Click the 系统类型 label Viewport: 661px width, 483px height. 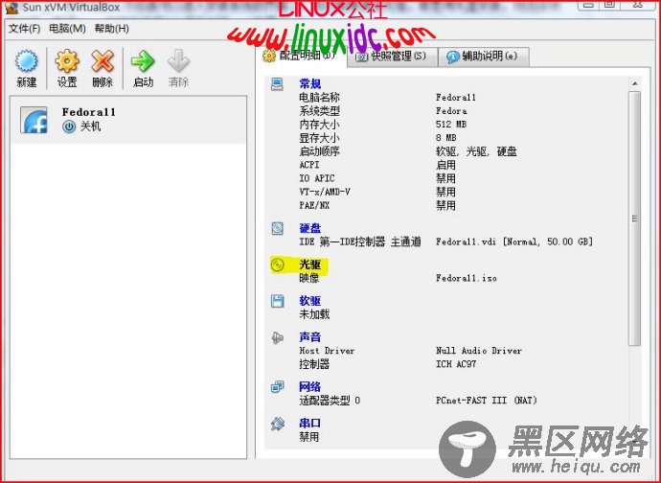click(x=319, y=111)
